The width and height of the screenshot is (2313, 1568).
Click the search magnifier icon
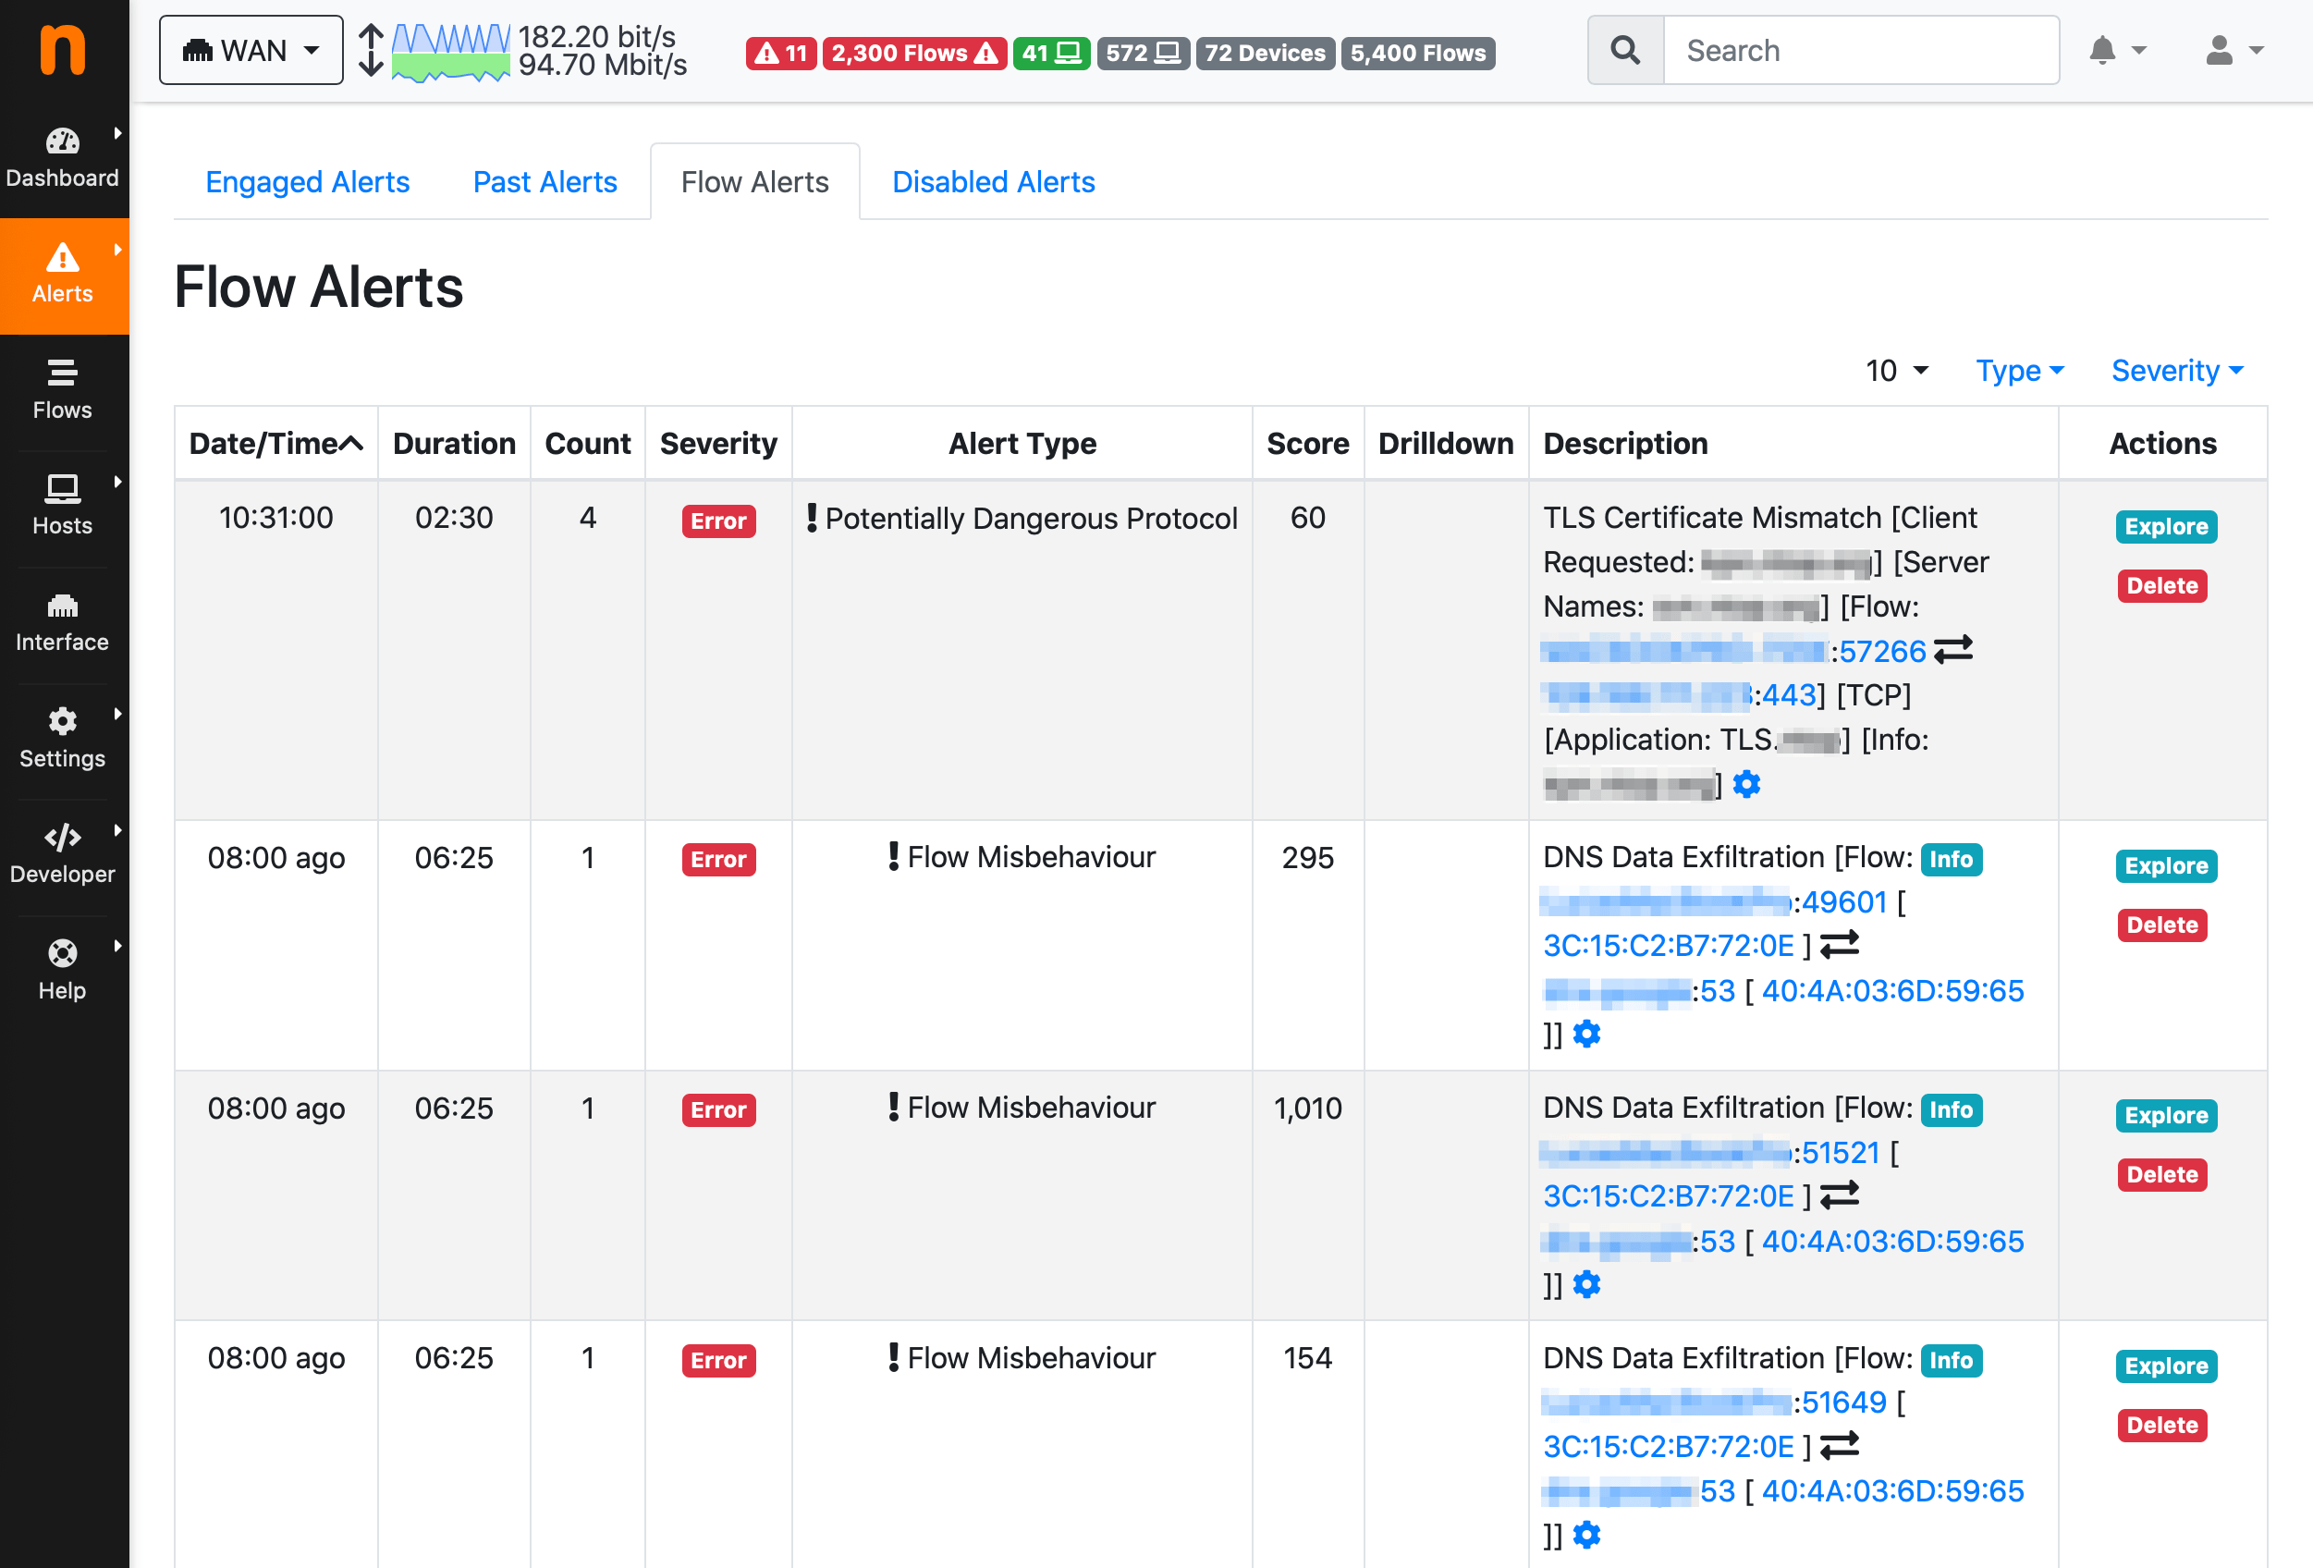coord(1624,51)
